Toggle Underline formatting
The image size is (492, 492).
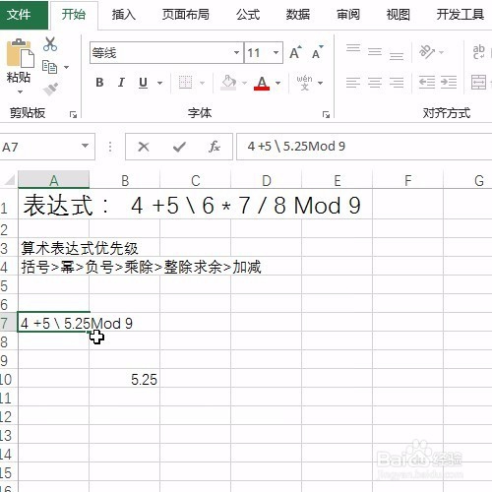pos(143,83)
